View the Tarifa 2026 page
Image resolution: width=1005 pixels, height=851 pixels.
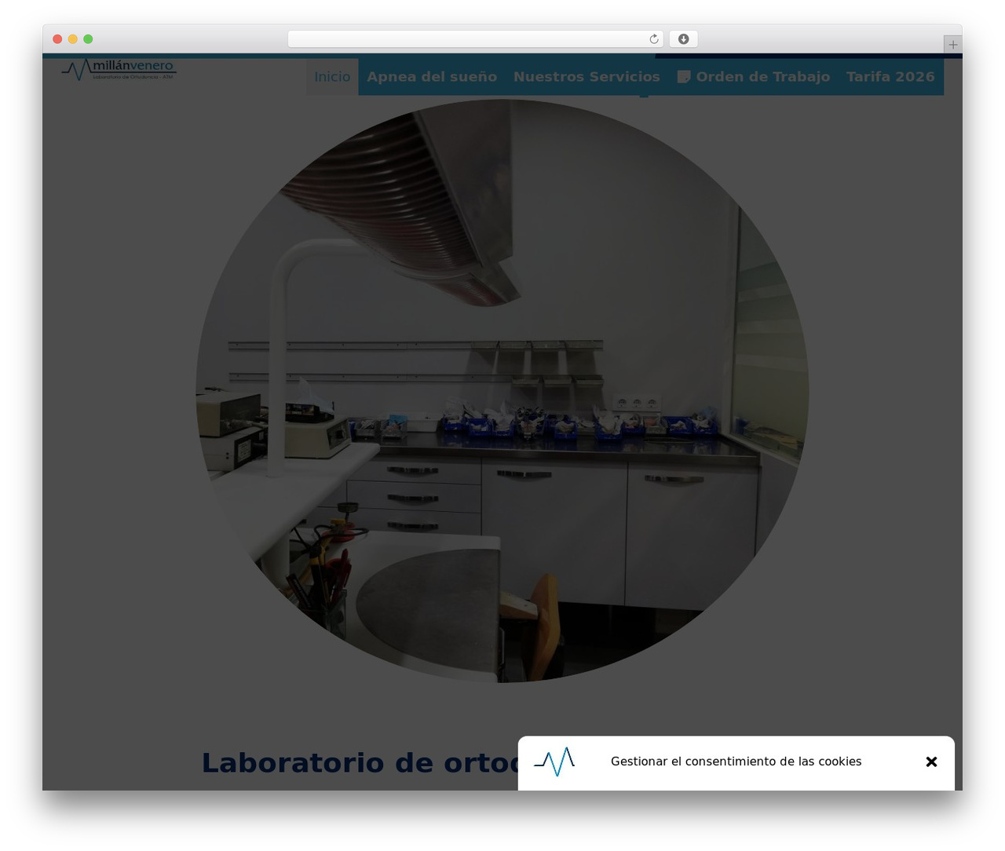[890, 77]
